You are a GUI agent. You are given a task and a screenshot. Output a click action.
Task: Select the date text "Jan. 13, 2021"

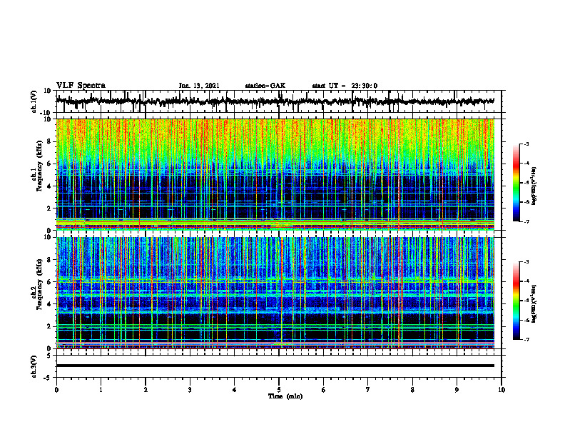coord(199,86)
